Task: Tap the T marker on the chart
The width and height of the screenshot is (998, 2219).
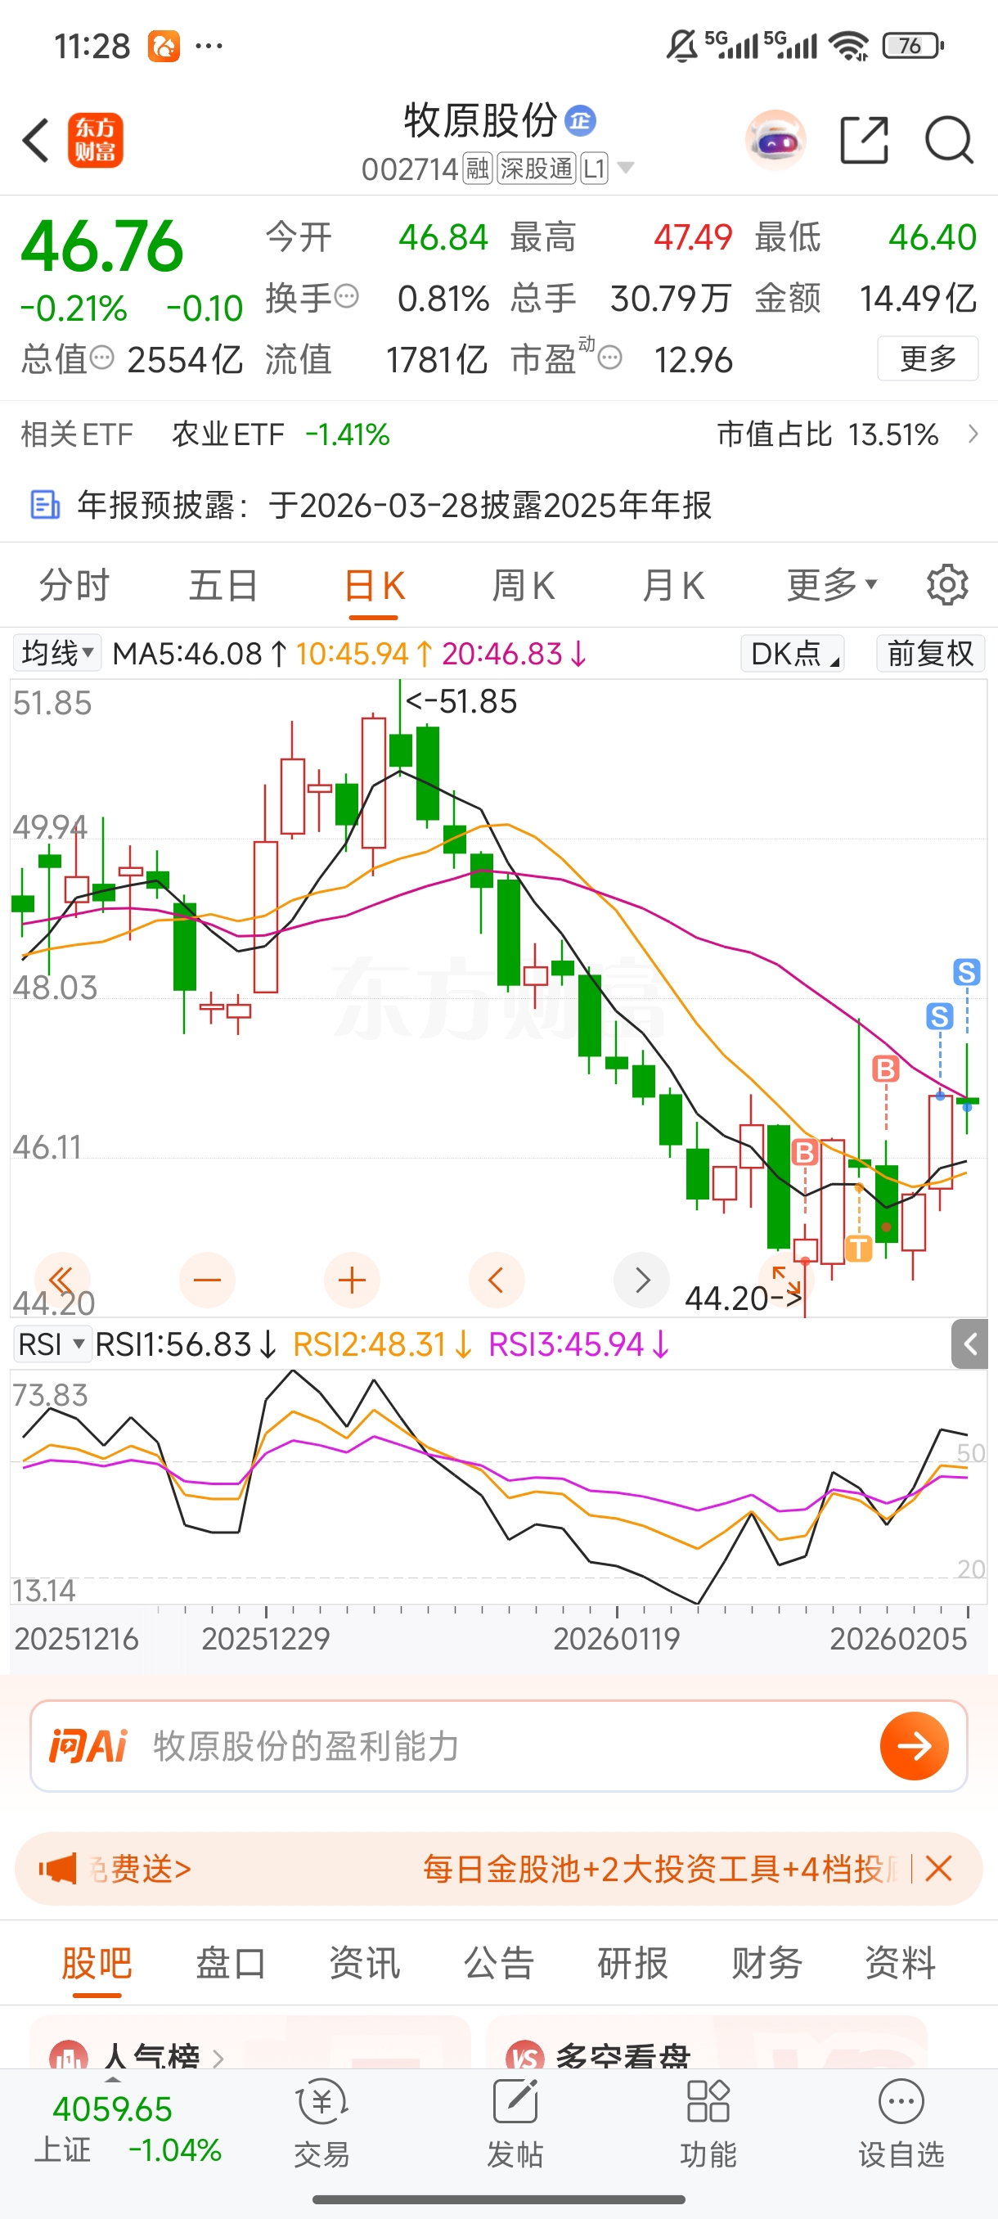Action: point(858,1247)
